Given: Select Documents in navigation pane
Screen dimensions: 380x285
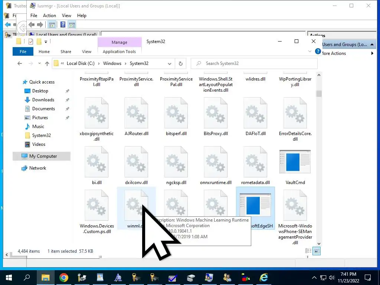Looking at the screenshot, I should pyautogui.click(x=44, y=109).
